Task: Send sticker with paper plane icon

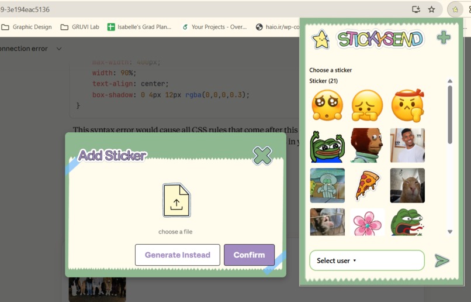Action: click(x=442, y=260)
